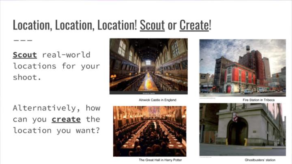The image size is (292, 164).
Task: Click the underlined word Create in title
Action: point(194,25)
